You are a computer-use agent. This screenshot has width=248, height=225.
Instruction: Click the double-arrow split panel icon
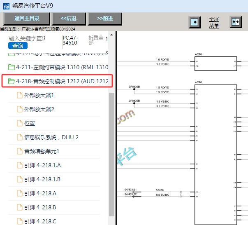click(x=236, y=22)
